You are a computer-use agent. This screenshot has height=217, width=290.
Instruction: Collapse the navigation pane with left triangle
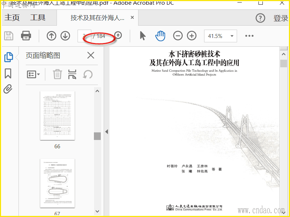point(107,132)
